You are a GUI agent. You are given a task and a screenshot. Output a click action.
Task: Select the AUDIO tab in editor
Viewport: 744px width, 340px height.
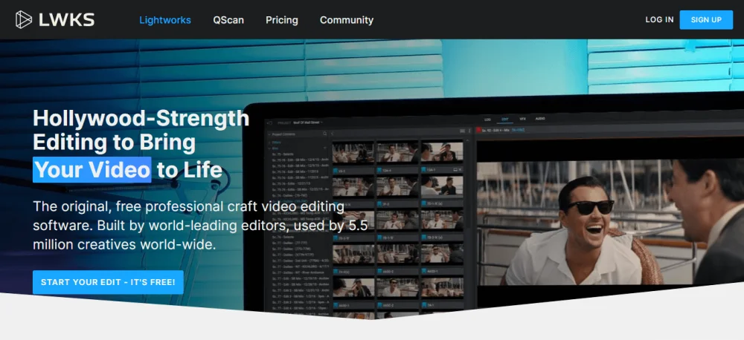point(540,119)
